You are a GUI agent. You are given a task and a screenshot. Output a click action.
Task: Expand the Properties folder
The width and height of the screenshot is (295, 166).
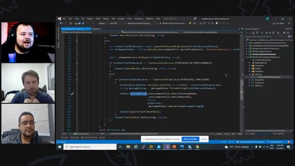249,65
